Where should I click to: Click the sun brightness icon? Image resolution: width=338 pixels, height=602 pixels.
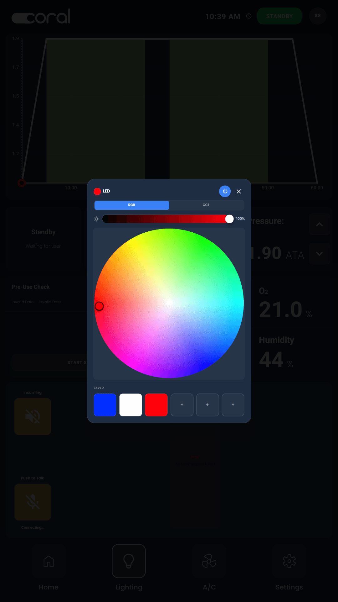coord(96,219)
